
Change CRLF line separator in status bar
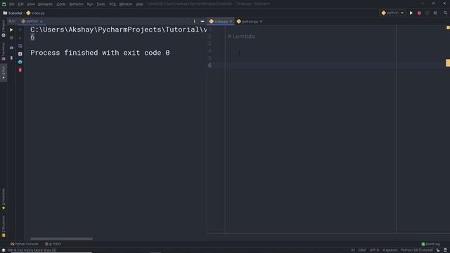[x=362, y=250]
